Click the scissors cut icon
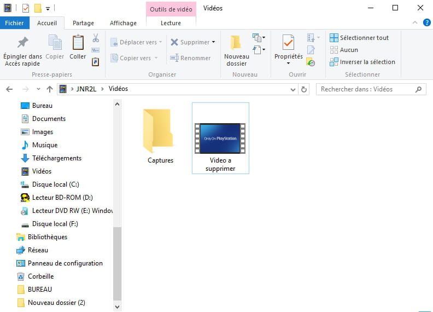 click(x=96, y=38)
